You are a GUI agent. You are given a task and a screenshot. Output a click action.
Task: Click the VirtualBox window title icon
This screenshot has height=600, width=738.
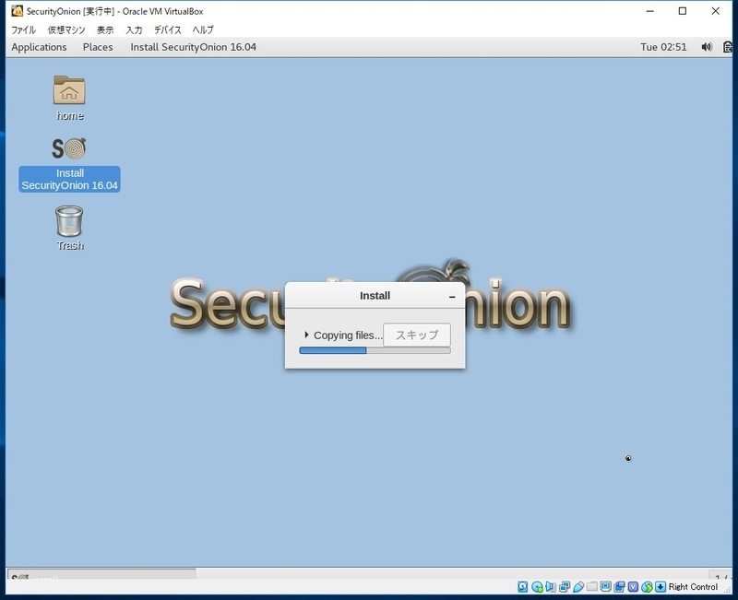(17, 11)
